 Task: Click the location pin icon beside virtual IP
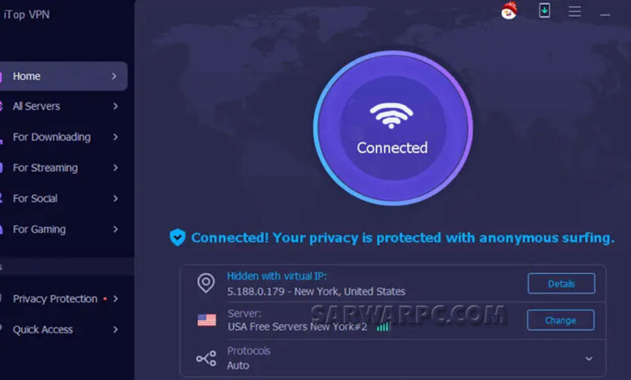pos(205,283)
